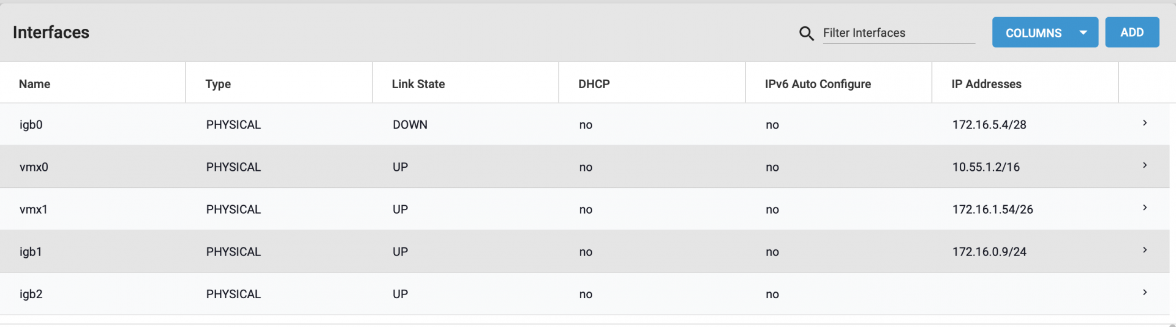Image resolution: width=1176 pixels, height=327 pixels.
Task: Expand the igb2 row chevron
Action: pyautogui.click(x=1144, y=292)
